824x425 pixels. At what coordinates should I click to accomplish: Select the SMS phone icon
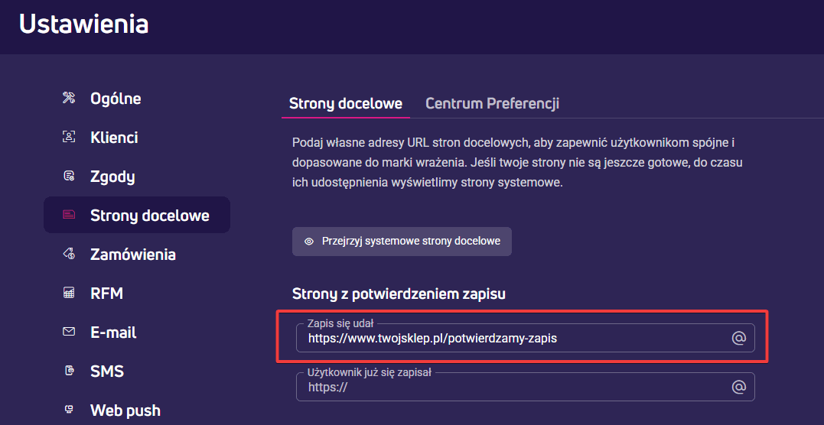tap(69, 371)
